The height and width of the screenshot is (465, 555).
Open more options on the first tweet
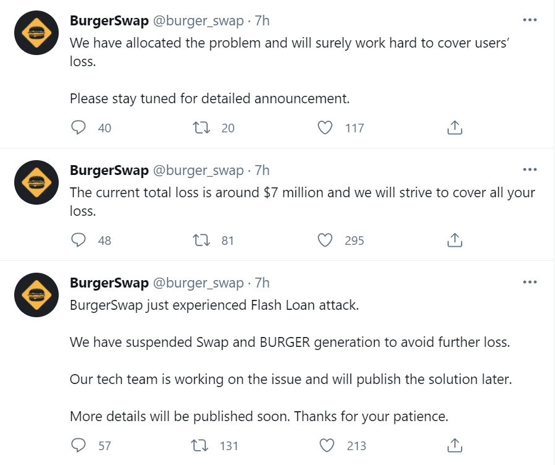pyautogui.click(x=530, y=20)
